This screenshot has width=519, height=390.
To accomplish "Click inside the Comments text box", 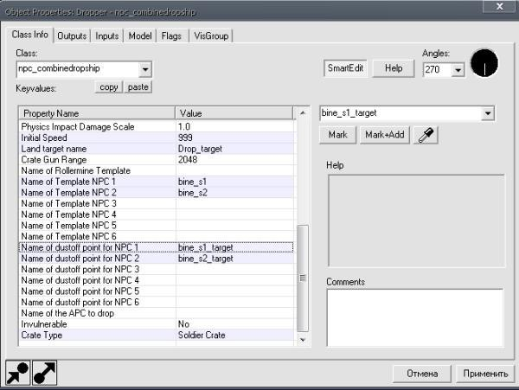I will tap(415, 317).
